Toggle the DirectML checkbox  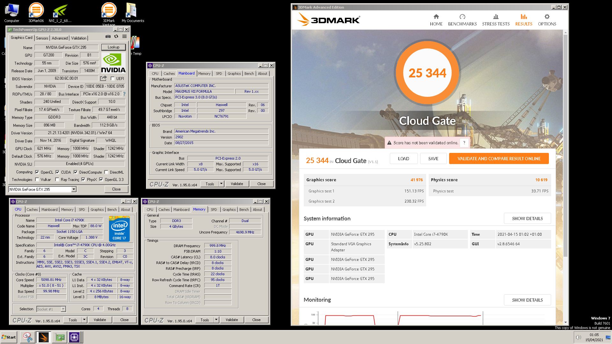point(106,172)
